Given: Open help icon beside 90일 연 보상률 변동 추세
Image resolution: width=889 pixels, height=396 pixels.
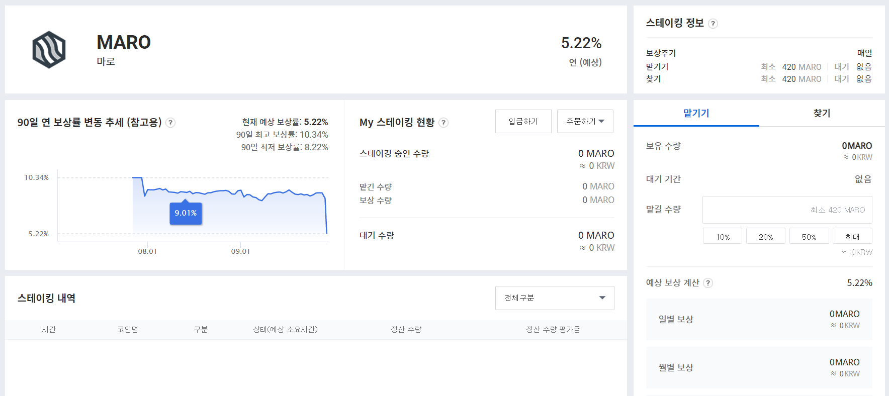Looking at the screenshot, I should tap(170, 123).
